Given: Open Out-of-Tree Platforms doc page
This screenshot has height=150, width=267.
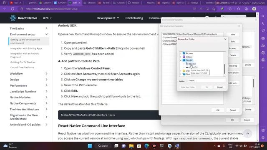Looking at the screenshot, I should tap(22, 67).
